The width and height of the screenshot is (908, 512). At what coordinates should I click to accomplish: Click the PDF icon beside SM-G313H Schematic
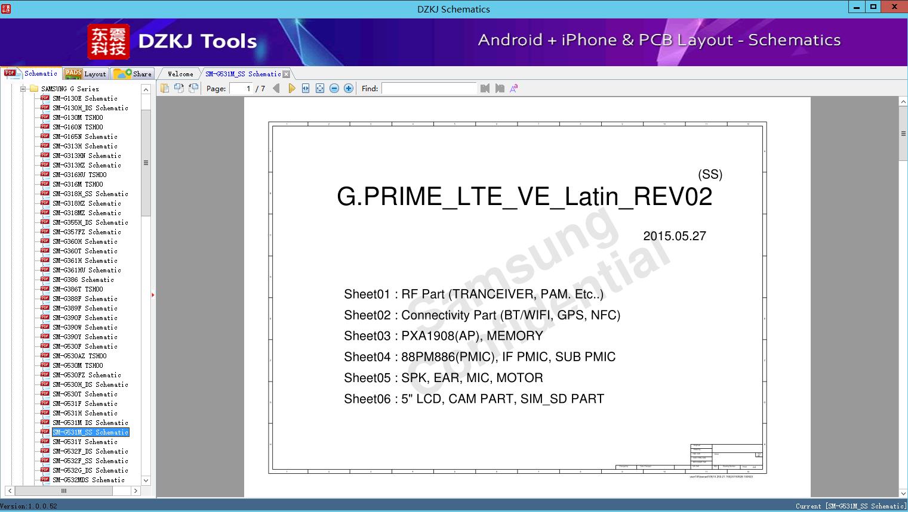click(45, 146)
